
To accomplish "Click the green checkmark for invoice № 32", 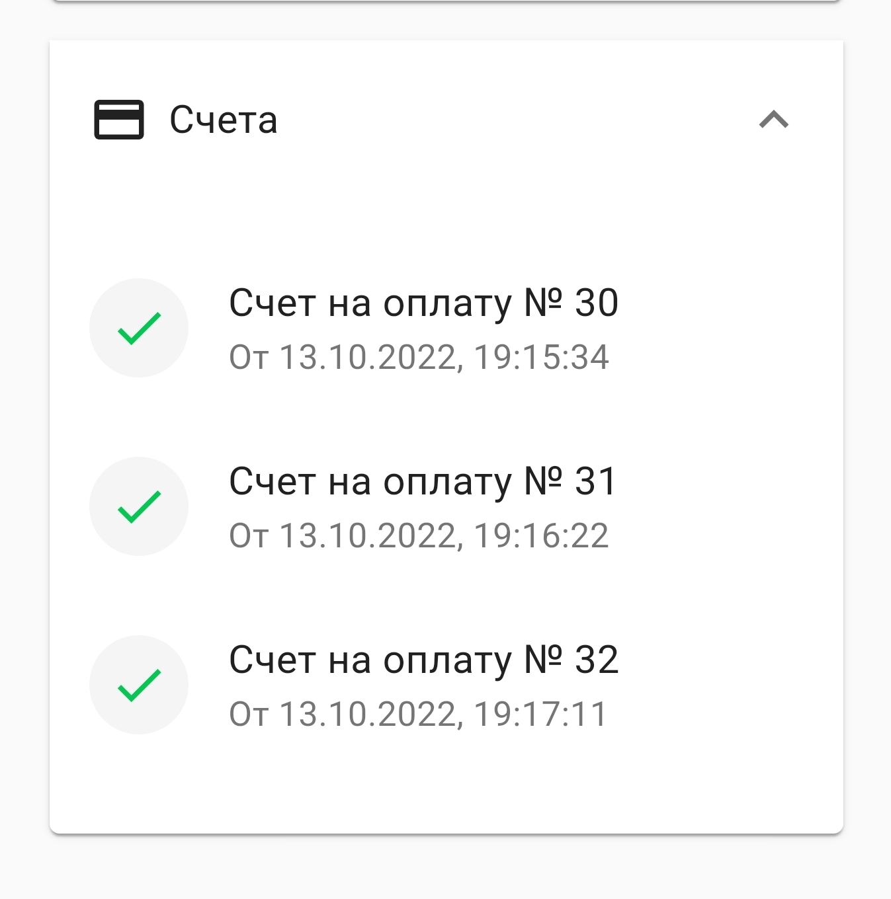I will click(x=139, y=685).
